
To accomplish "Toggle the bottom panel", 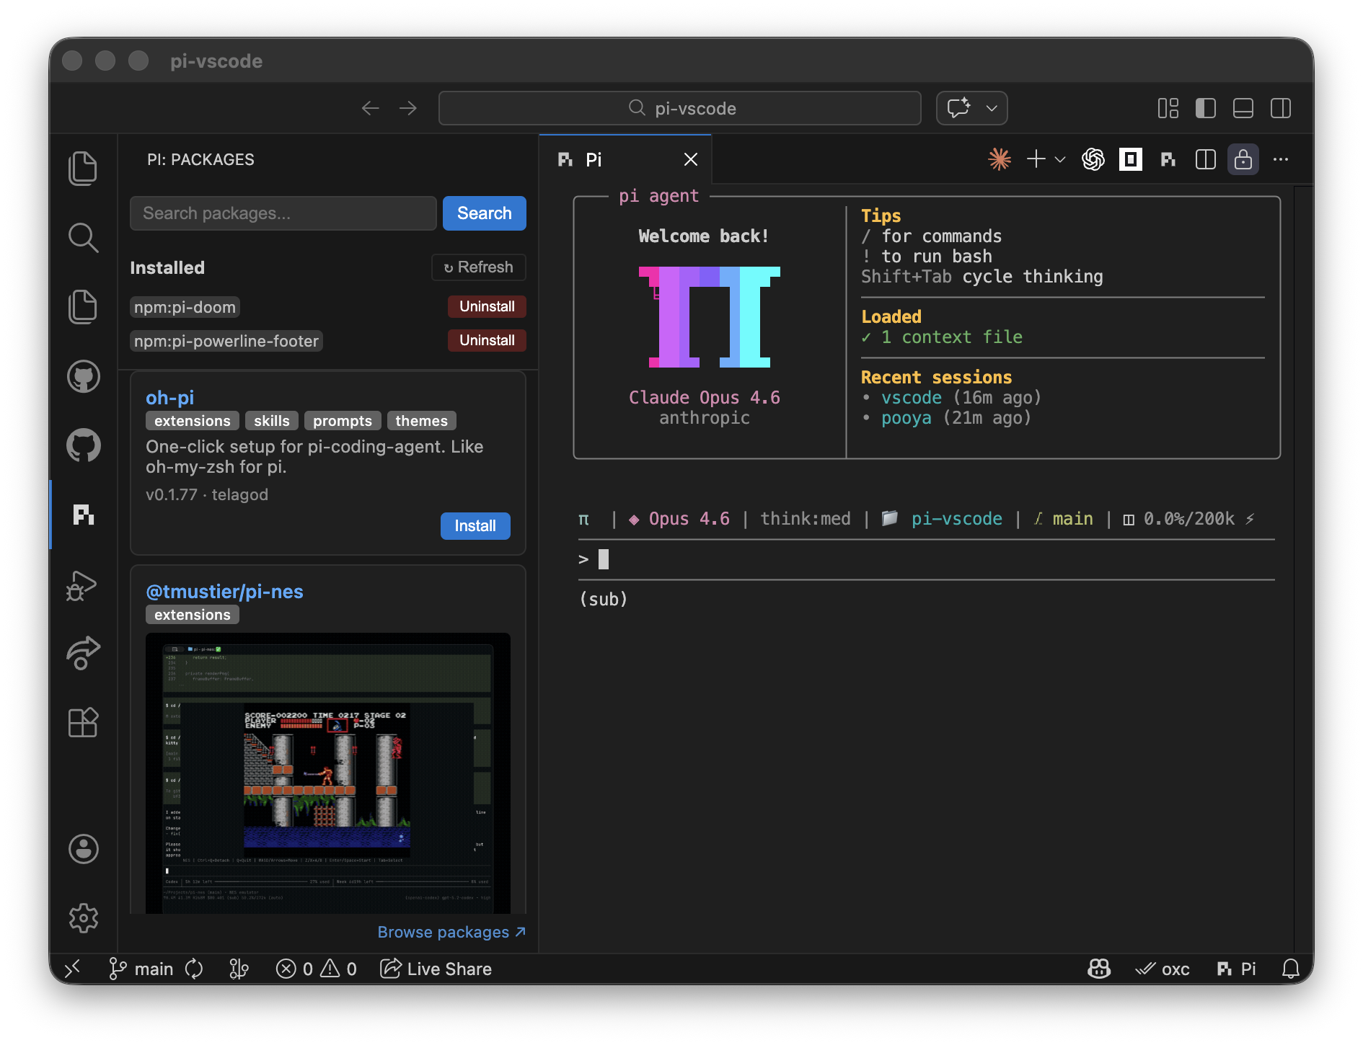I will point(1243,108).
